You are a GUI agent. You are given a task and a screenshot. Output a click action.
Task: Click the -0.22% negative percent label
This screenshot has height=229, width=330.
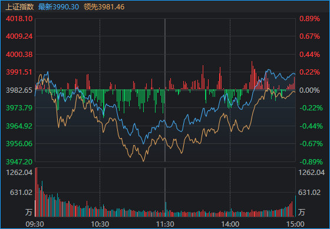(311, 108)
